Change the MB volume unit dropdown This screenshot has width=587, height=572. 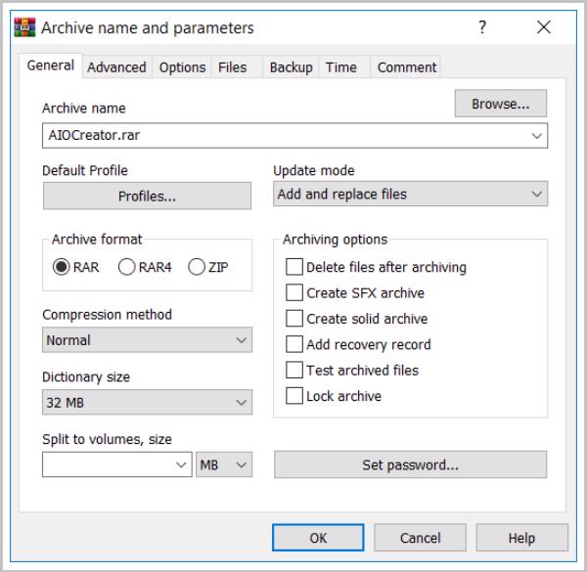(x=224, y=465)
